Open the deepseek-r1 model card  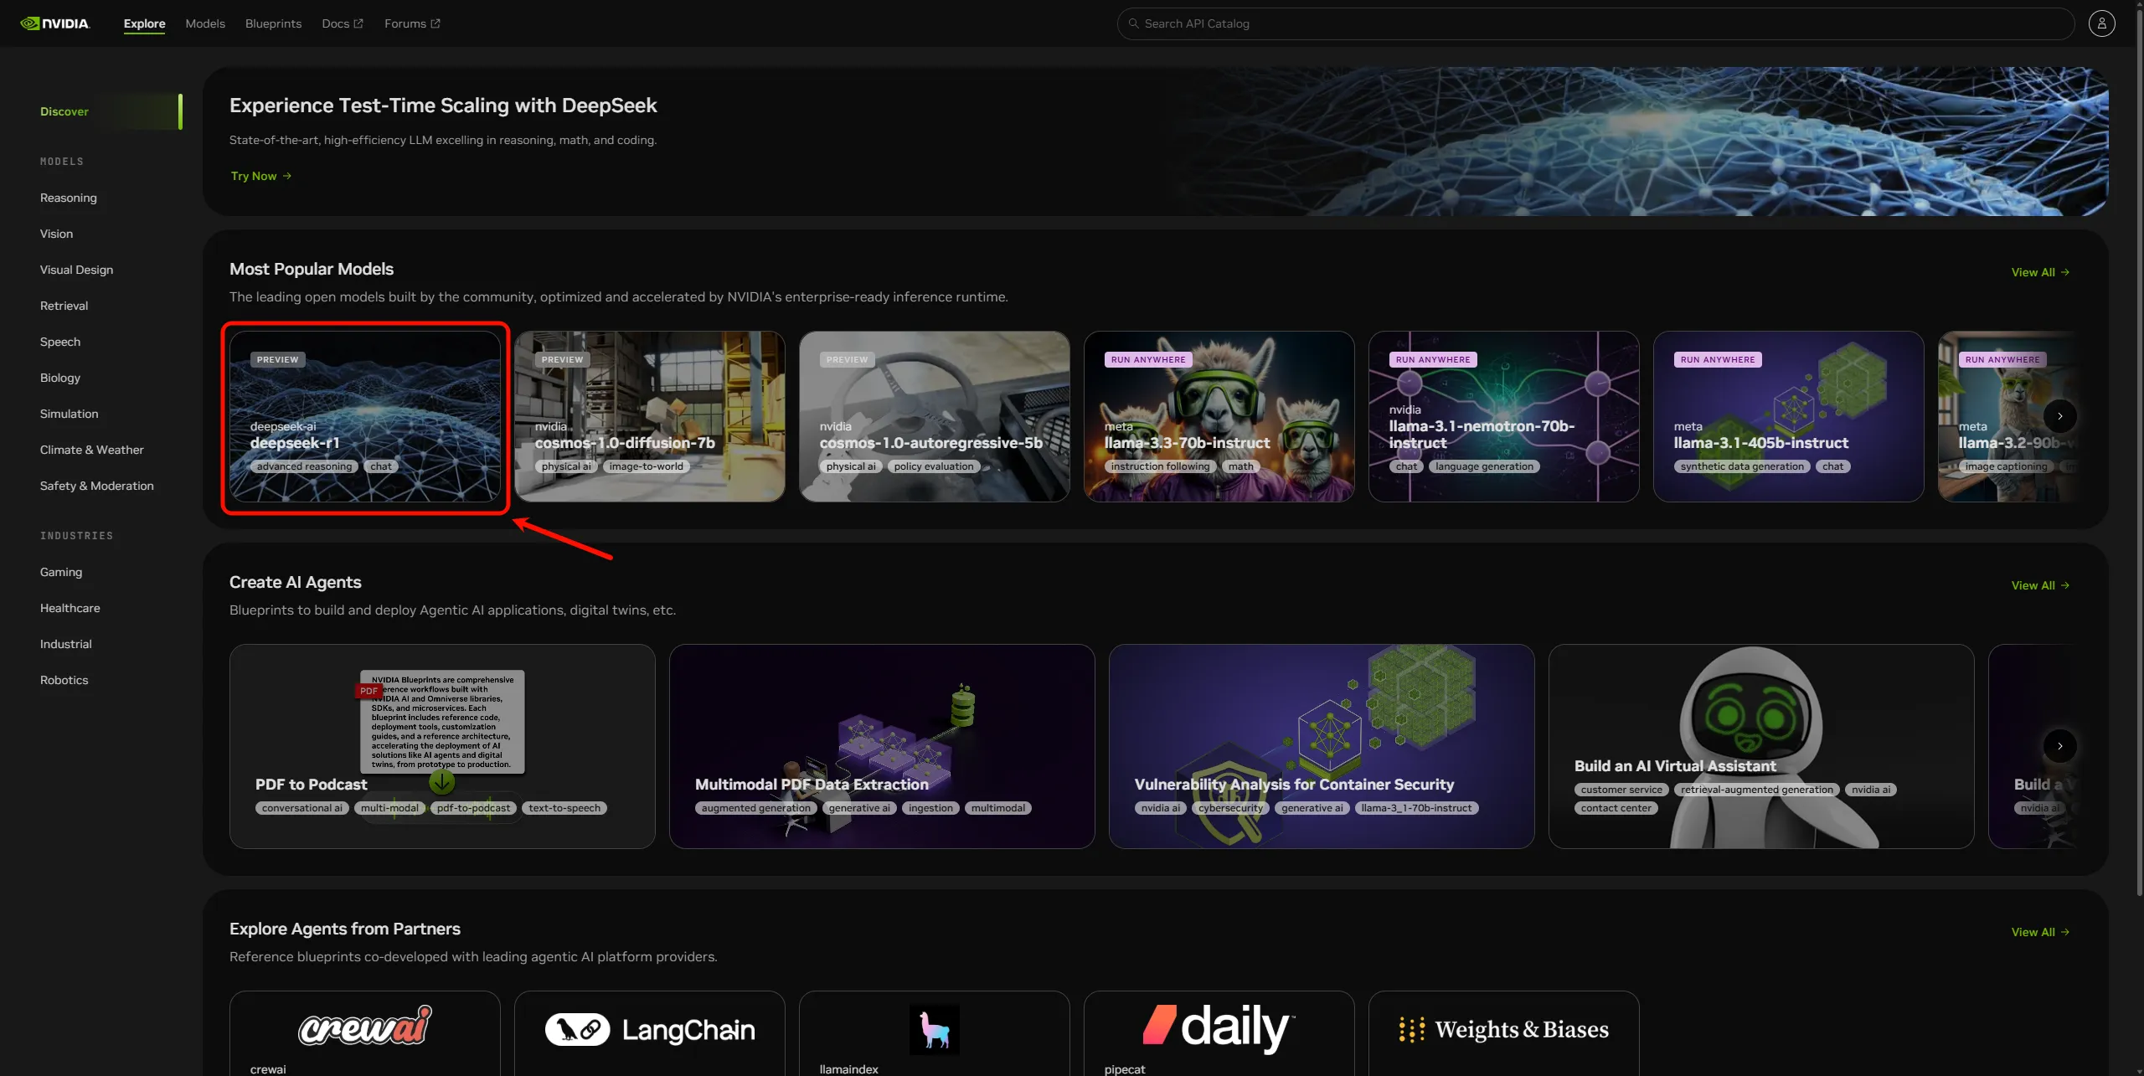coord(365,416)
